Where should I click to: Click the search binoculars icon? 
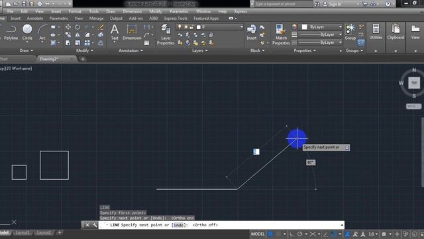tap(317, 4)
